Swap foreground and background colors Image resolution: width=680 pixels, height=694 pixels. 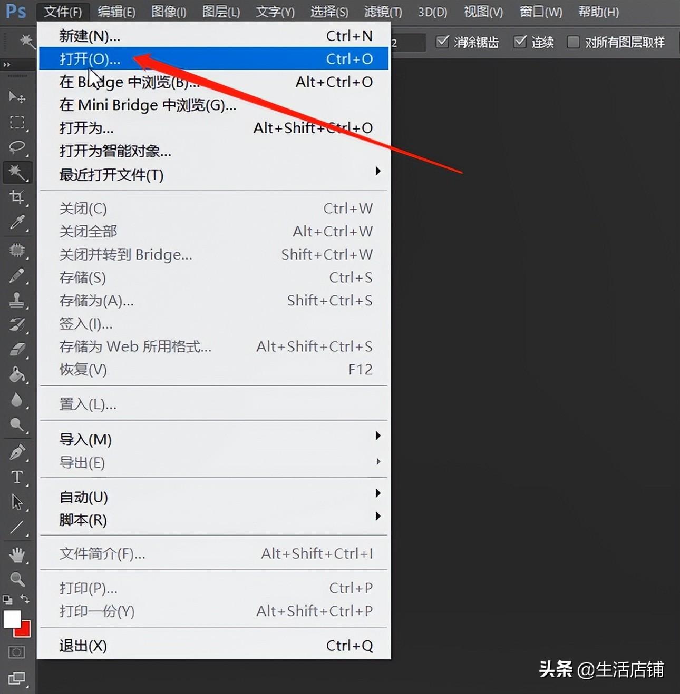coord(25,599)
